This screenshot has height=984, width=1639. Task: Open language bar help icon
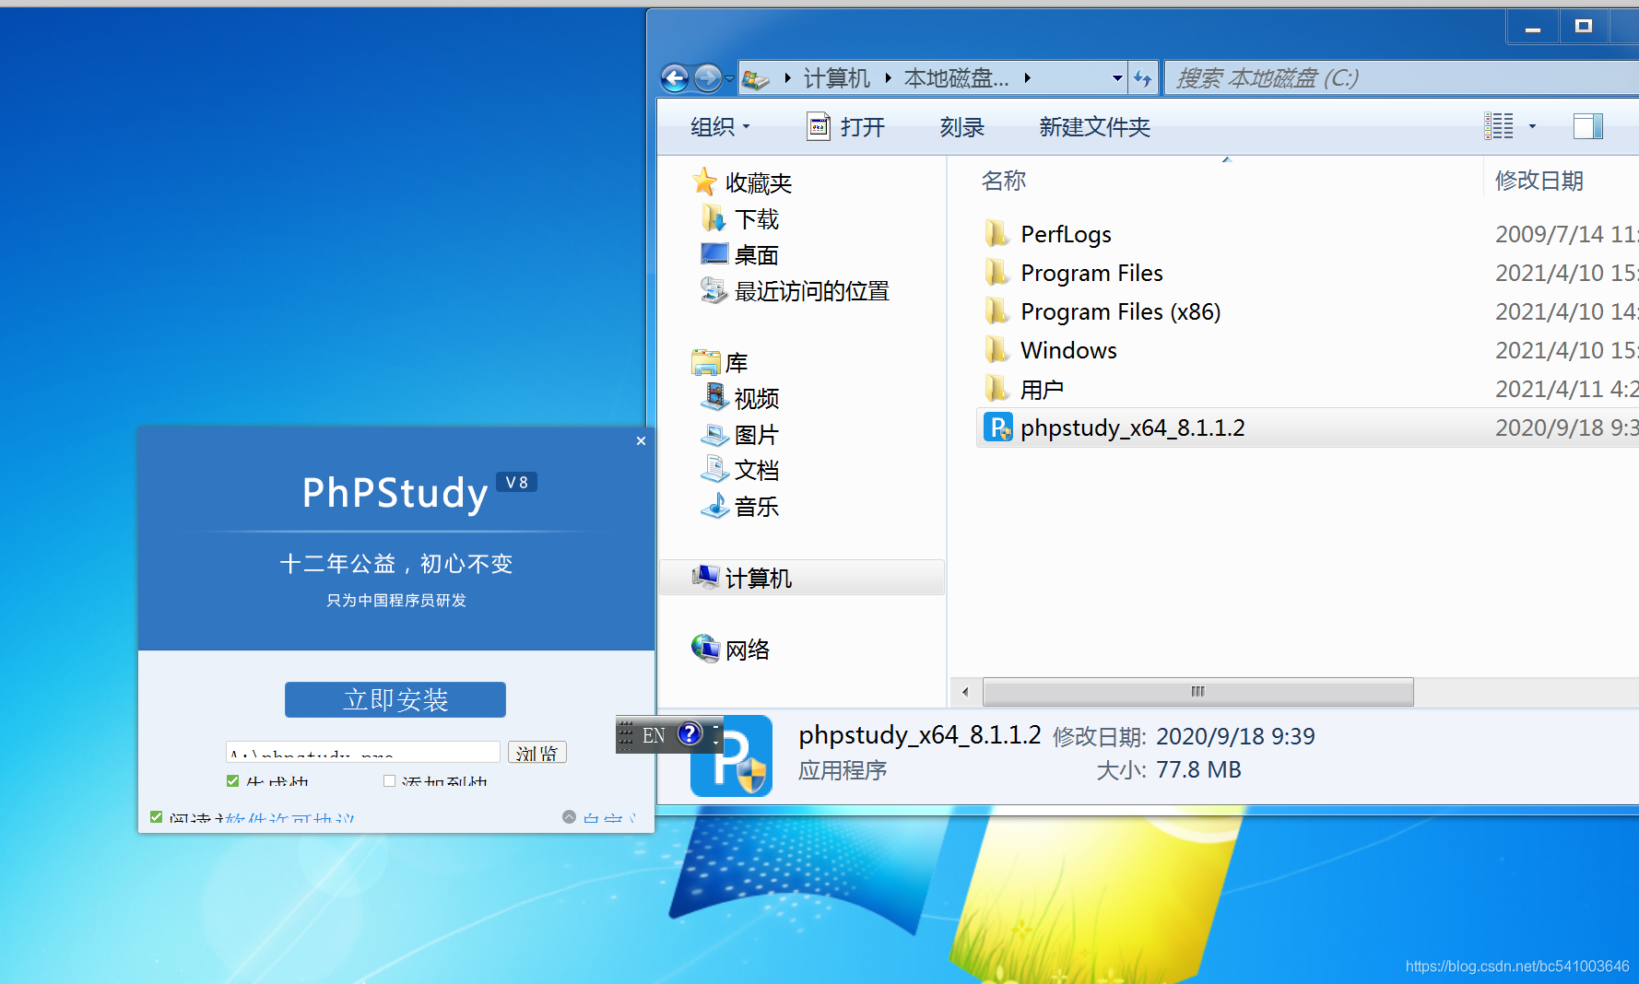coord(690,734)
